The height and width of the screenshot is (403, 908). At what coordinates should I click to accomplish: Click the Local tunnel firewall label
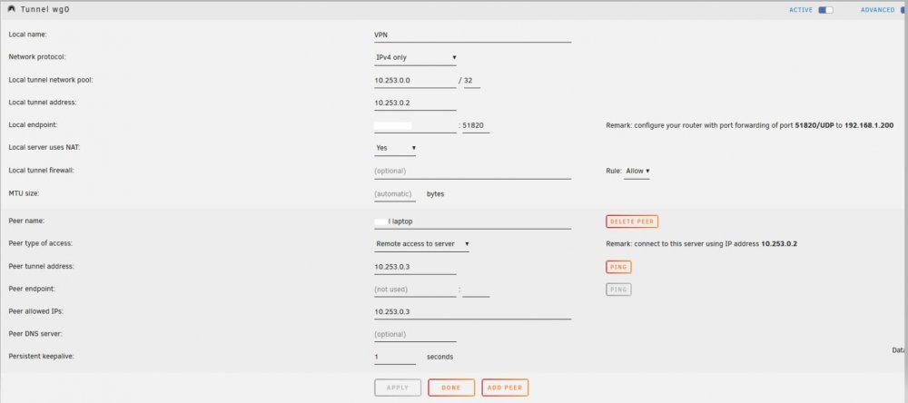point(41,171)
